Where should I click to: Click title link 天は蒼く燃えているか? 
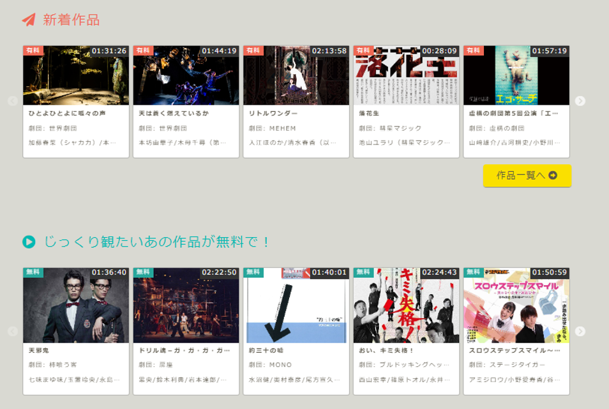174,113
